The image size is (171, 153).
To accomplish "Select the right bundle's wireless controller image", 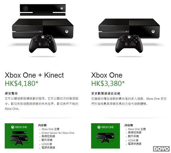I will pyautogui.click(x=129, y=44).
